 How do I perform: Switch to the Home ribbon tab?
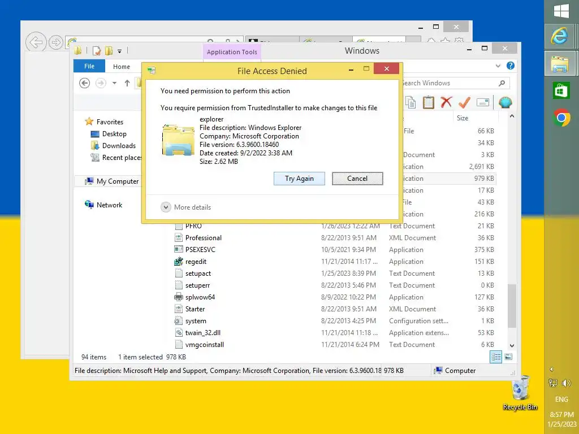(x=122, y=67)
